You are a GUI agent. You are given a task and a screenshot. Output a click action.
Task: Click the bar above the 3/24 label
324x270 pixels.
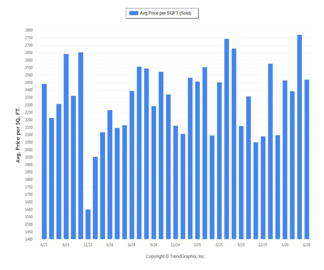tap(110, 175)
